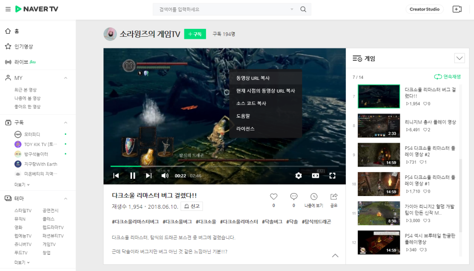Screen dimensions: 474x271
Task: Like the video with heart icon
Action: click(x=274, y=197)
